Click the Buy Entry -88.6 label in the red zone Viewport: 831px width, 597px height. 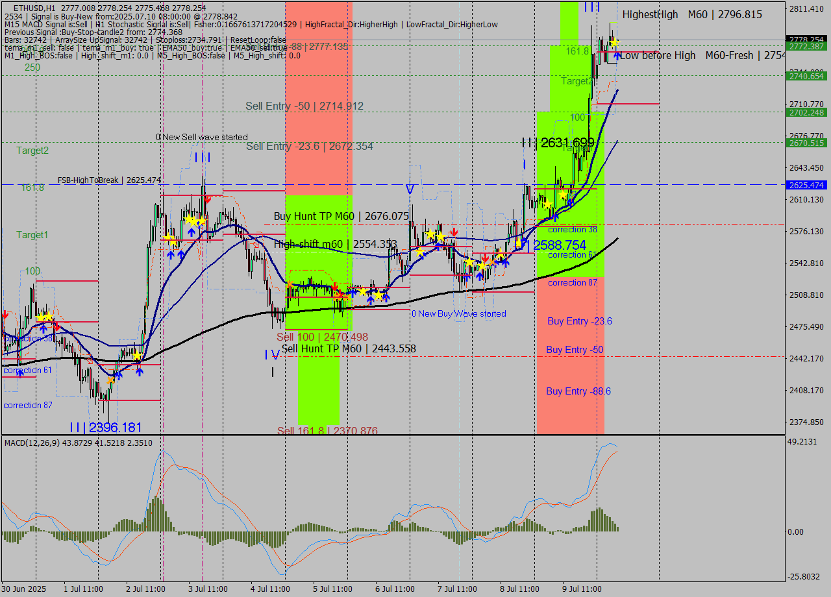point(578,391)
